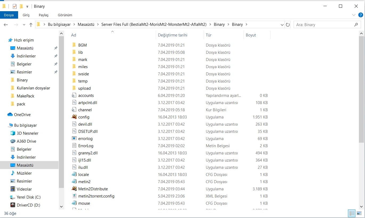The width and height of the screenshot is (365, 218).
Task: Open the Paylaş ribbon tab
Action: 43,15
